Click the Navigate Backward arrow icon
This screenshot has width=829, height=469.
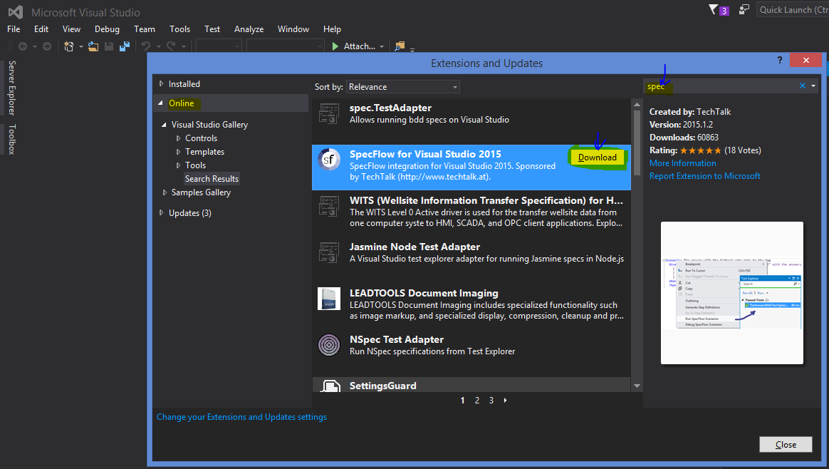click(x=22, y=46)
